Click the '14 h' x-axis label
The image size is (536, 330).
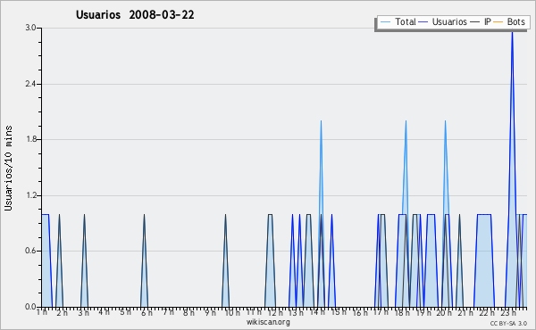[x=317, y=312]
